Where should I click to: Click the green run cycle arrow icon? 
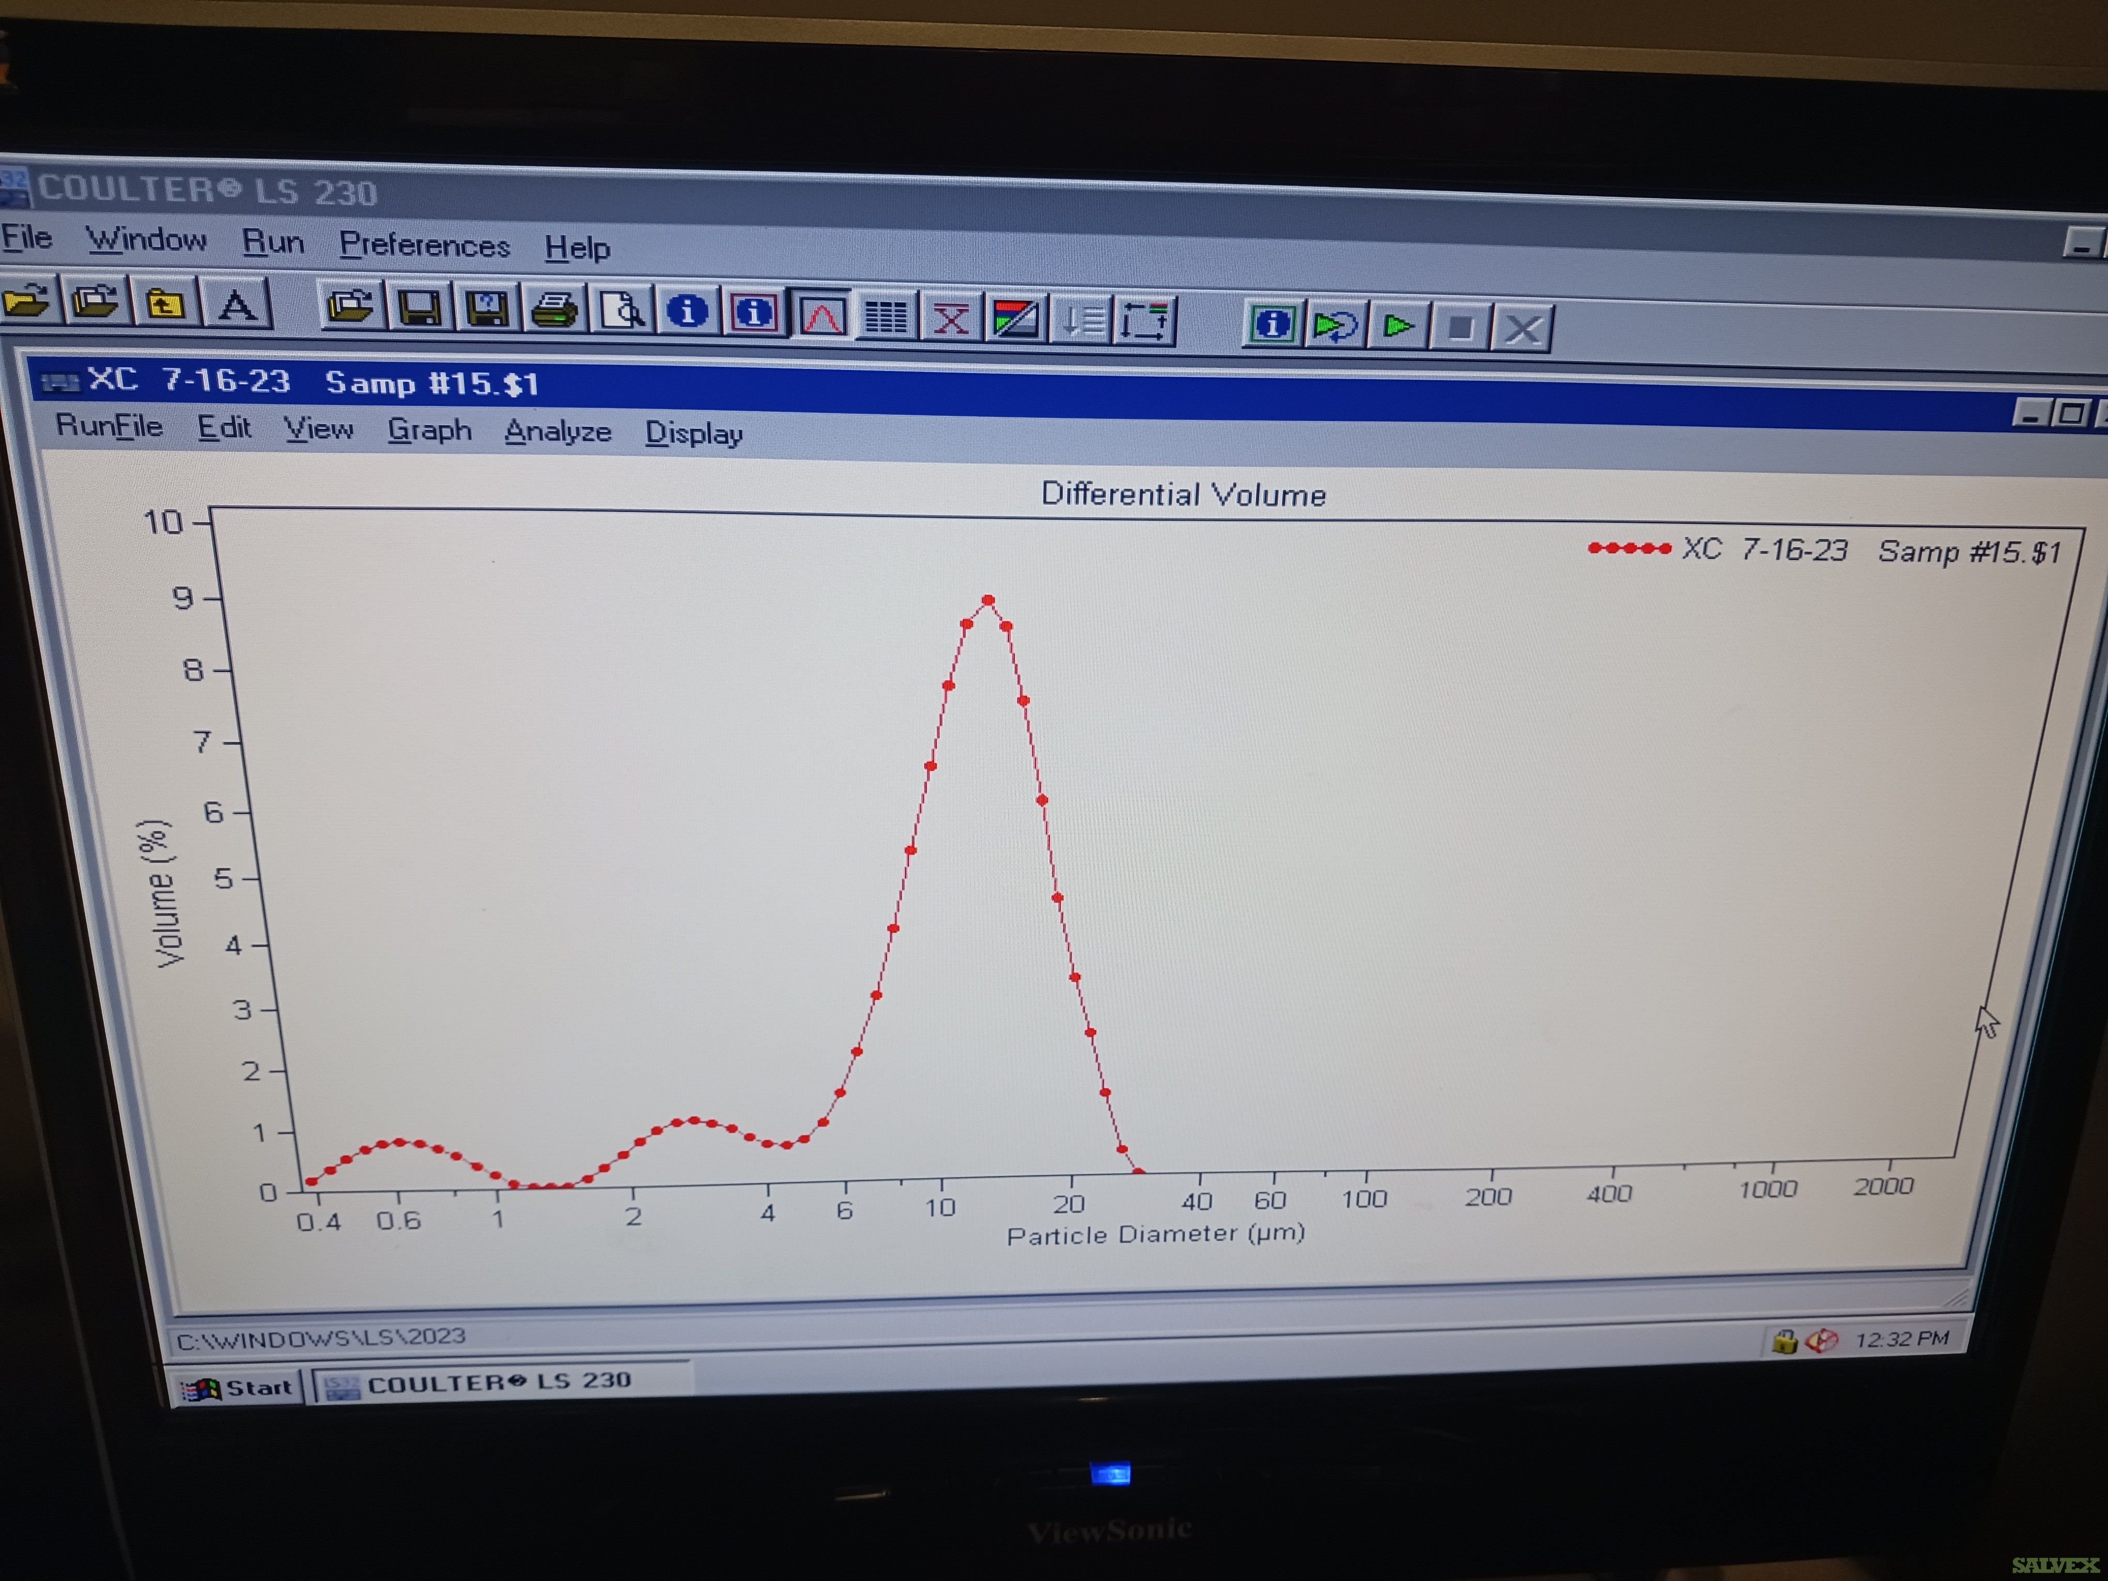pos(1335,326)
